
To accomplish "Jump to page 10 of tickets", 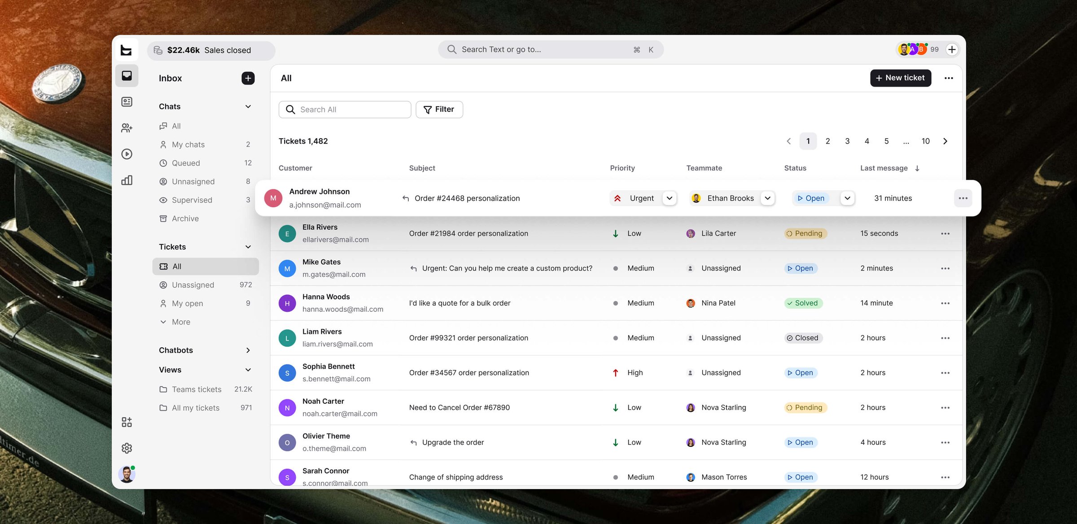I will (x=925, y=141).
